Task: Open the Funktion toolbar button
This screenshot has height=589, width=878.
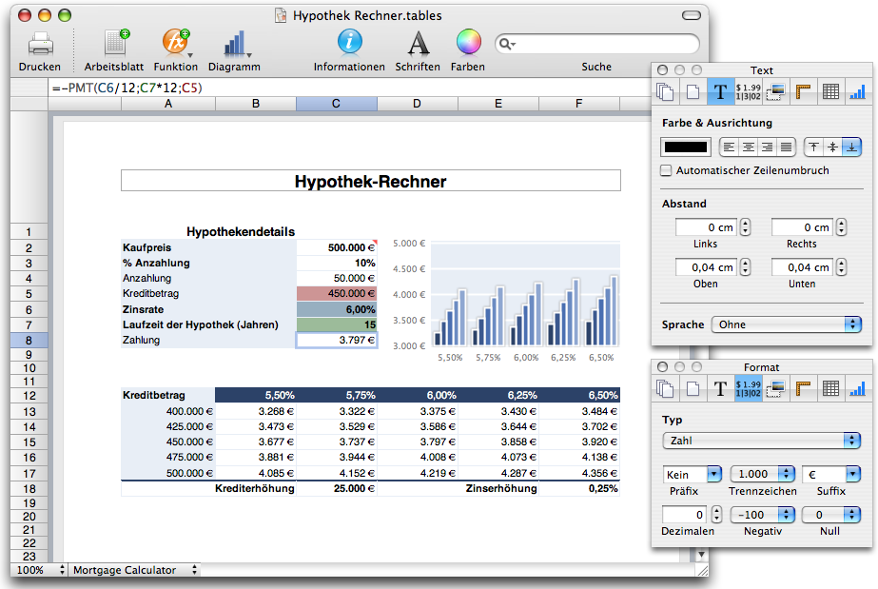Action: [x=175, y=43]
